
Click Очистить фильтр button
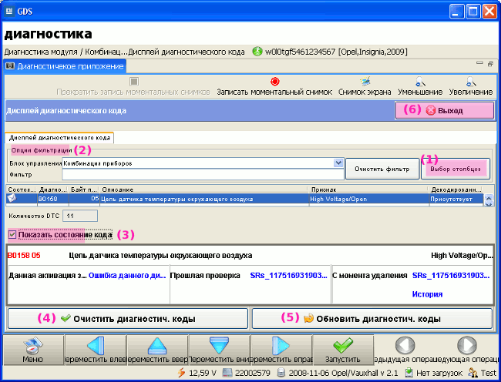tap(382, 169)
